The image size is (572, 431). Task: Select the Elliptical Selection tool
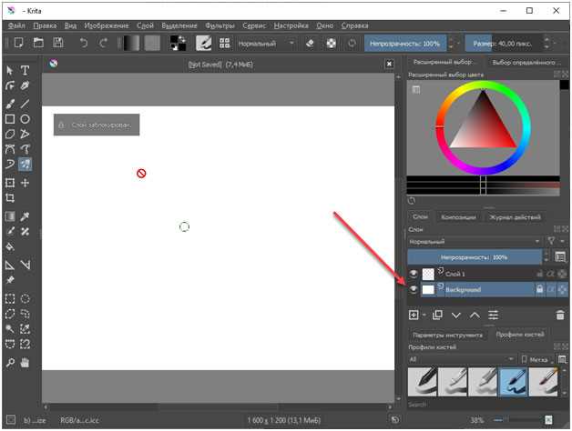point(25,299)
